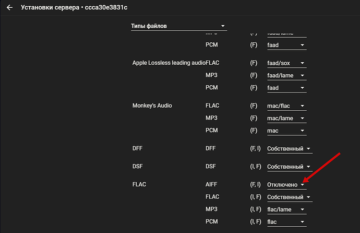Screen dimensions: 360x233
Task: Open FLAC to AIFF Отключено dropdown
Action: tap(287, 185)
